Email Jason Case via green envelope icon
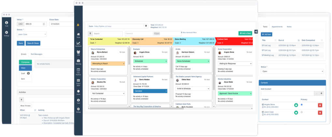 296,113
